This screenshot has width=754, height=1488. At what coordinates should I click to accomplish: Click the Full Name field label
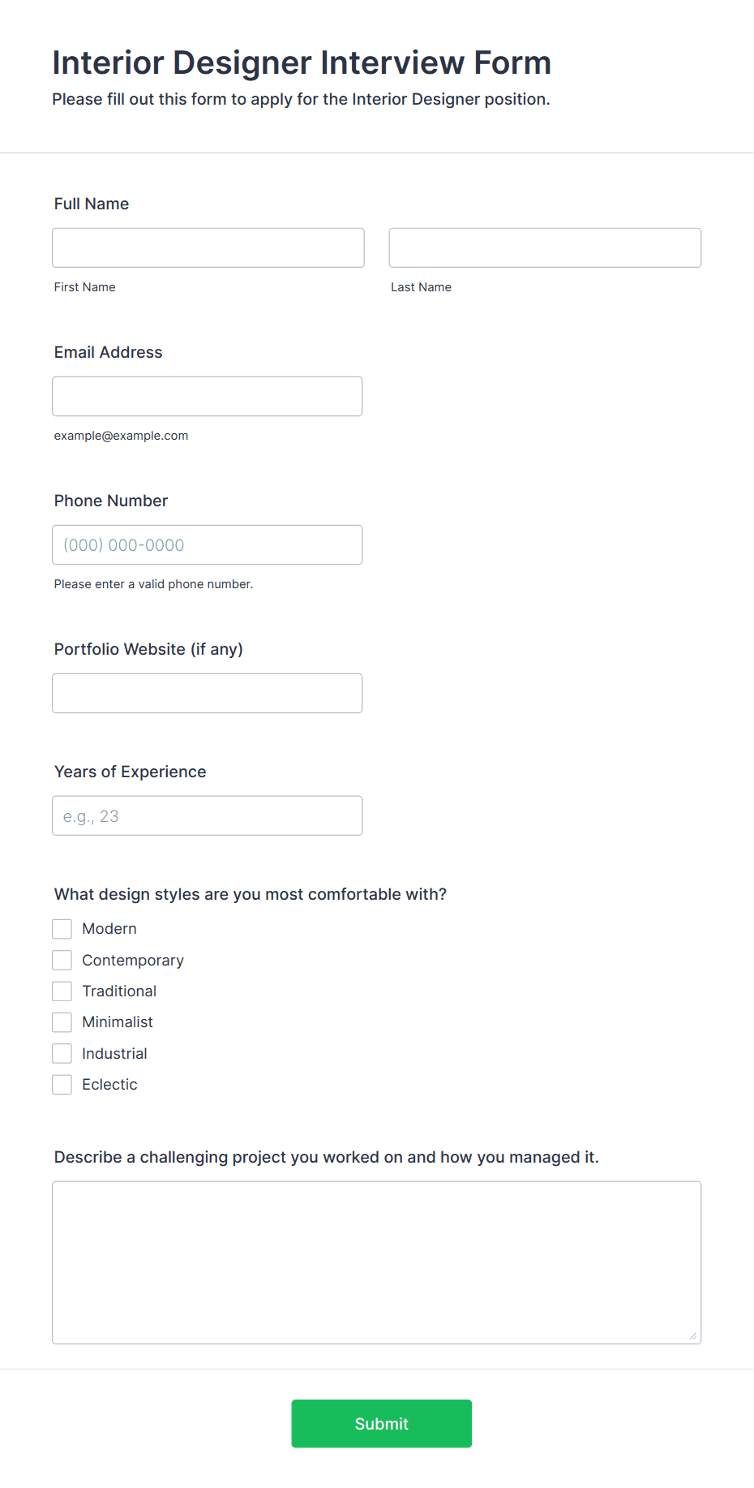click(x=92, y=204)
